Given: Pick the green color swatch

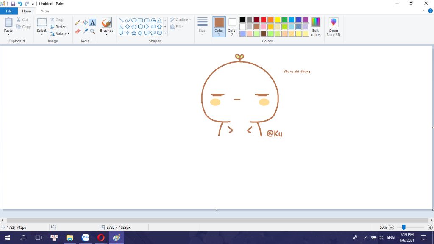Looking at the screenshot, I should [284, 19].
